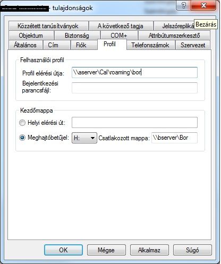Select the Helyi elérési út radio button
Viewport: 221px width, 264px height.
22,123
